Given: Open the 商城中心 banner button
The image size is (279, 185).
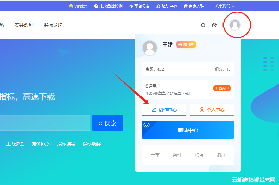Looking at the screenshot, I should [x=188, y=130].
